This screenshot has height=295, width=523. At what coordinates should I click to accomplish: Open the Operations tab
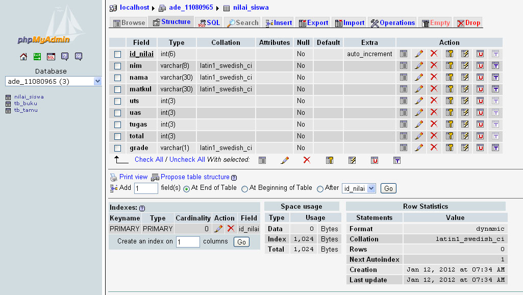click(x=392, y=22)
